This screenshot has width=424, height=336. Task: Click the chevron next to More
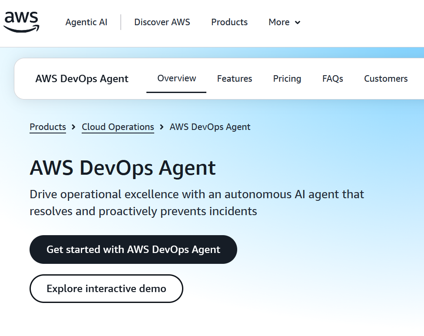coord(298,23)
